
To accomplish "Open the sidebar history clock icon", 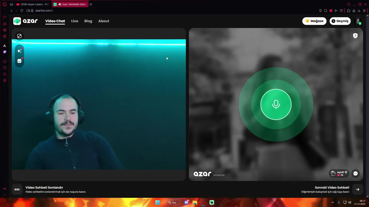I will click(x=5, y=68).
